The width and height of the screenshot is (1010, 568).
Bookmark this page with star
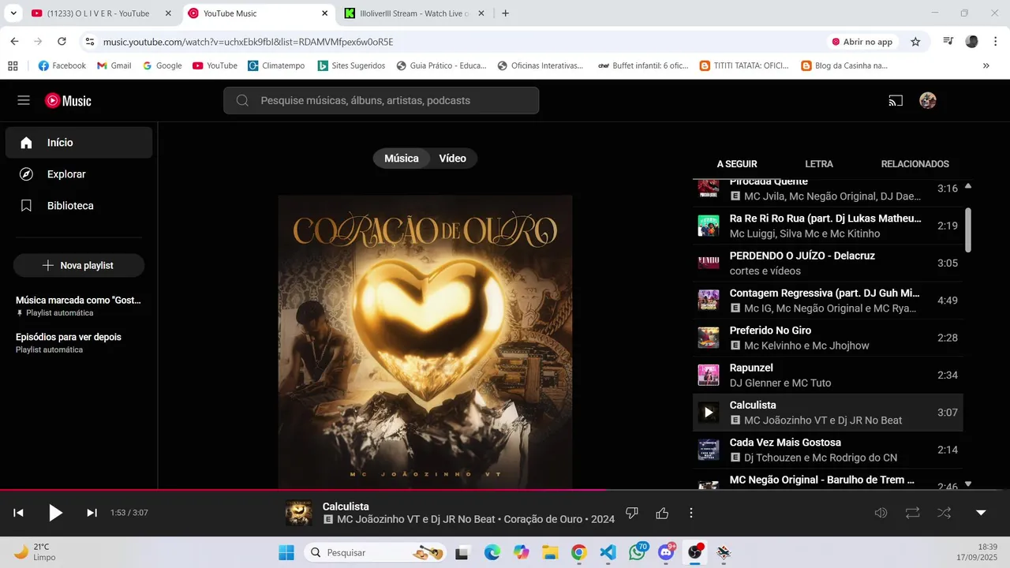point(915,42)
